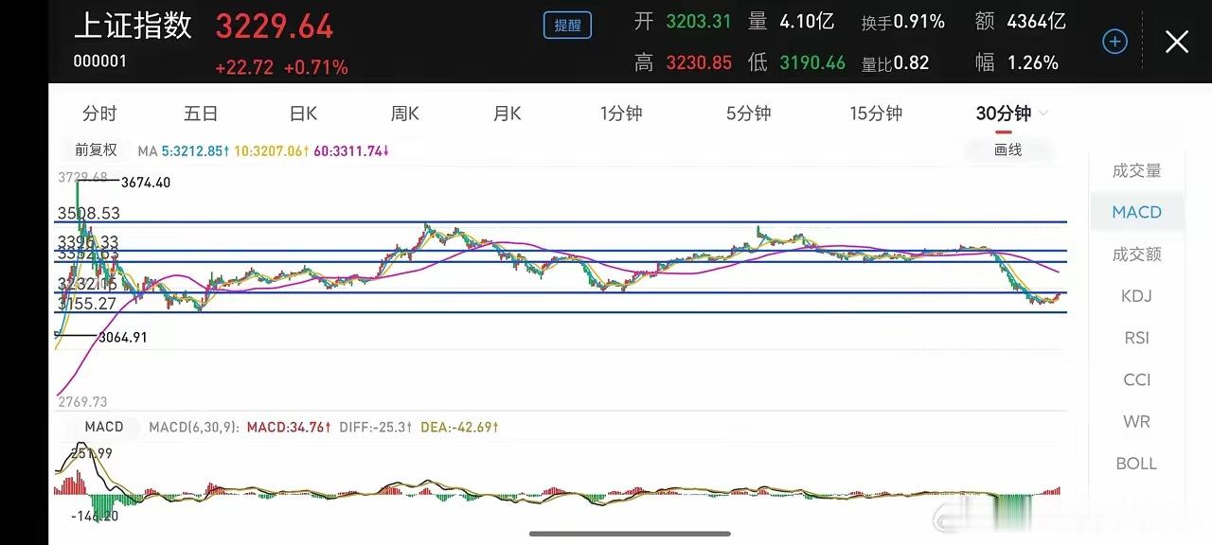Choose the CCI indicator

click(1136, 379)
